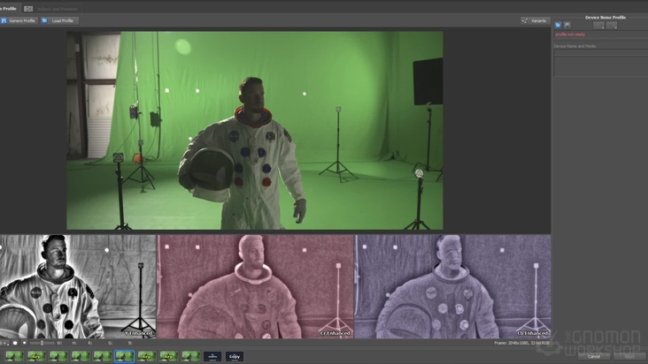The width and height of the screenshot is (648, 364).
Task: Click the blue load profile icon in Device Noise Profile panel
Action: [558, 25]
